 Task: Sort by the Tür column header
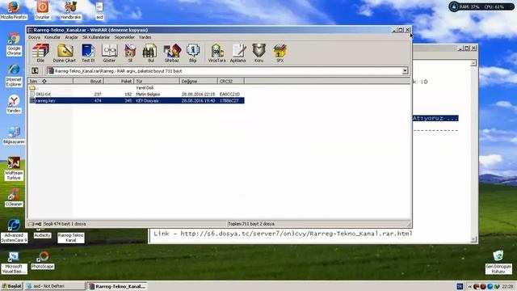point(157,81)
